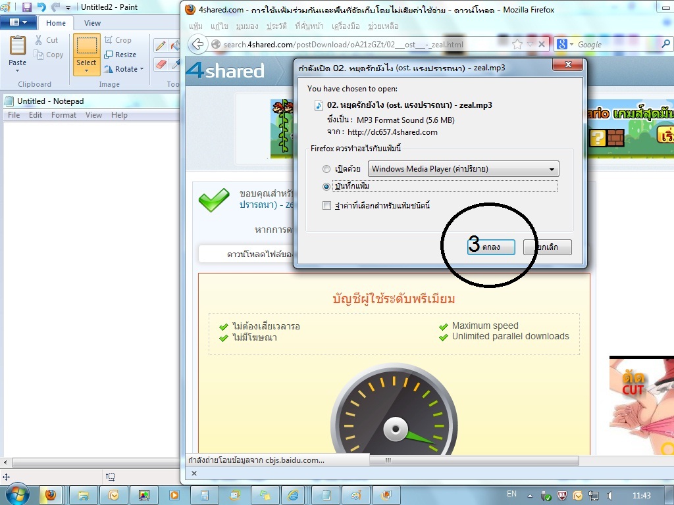
Task: Click inside the Notepad text area
Action: click(91, 288)
